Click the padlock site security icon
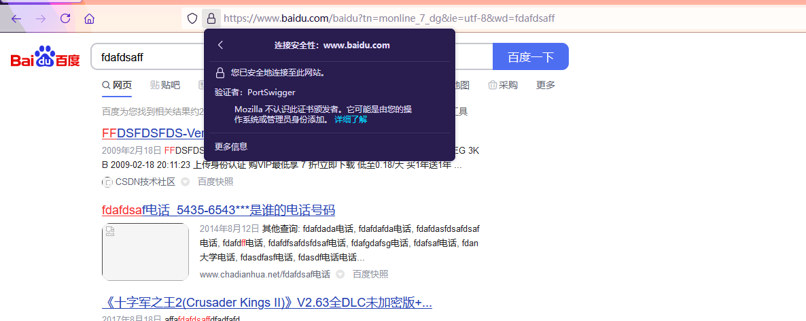The width and height of the screenshot is (806, 321). click(211, 18)
